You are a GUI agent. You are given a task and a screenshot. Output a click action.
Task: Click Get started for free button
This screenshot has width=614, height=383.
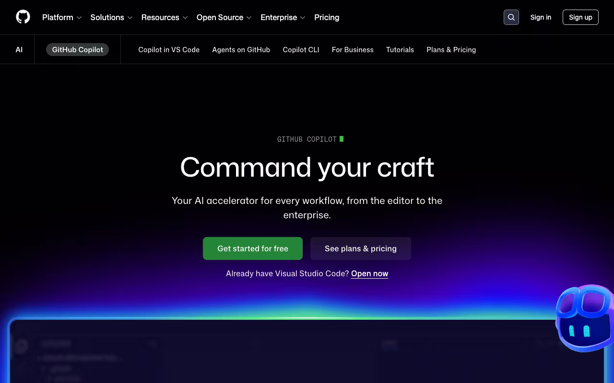click(x=253, y=248)
